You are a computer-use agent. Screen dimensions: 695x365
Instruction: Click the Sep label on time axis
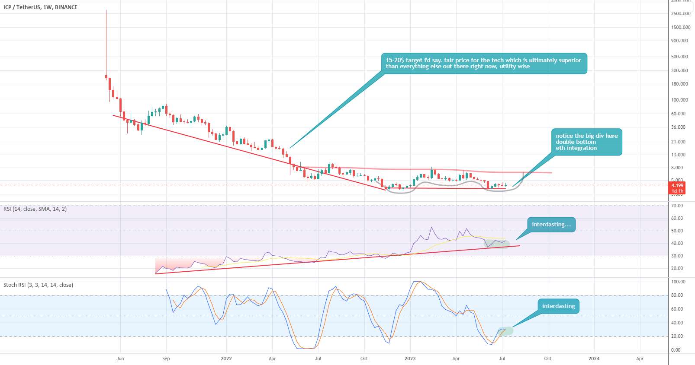coord(166,359)
